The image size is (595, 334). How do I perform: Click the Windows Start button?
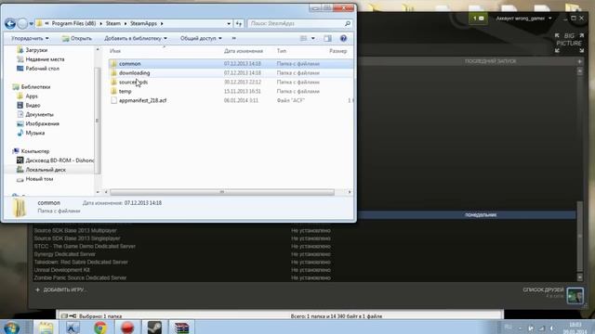point(11,328)
